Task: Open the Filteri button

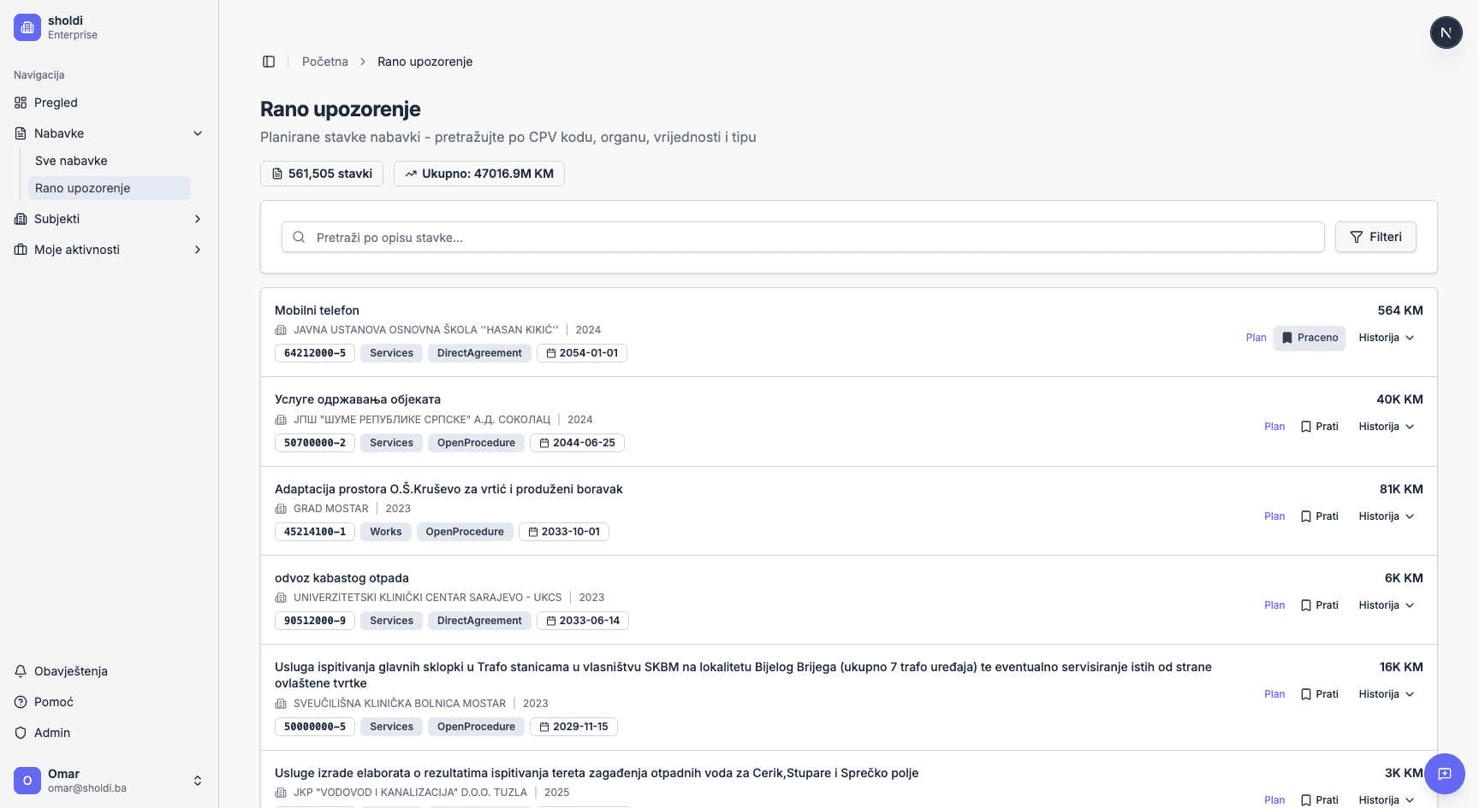Action: pos(1375,237)
